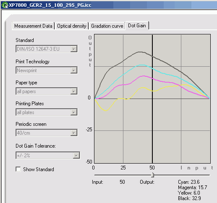
Task: Click the Input slider thumb below graph
Action: pos(153,175)
